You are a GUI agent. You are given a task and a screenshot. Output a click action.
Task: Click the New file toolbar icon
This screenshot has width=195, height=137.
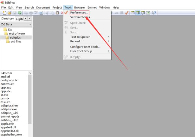[4, 13]
